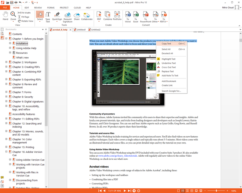Close the acrobat_8_help document tab

70,30
